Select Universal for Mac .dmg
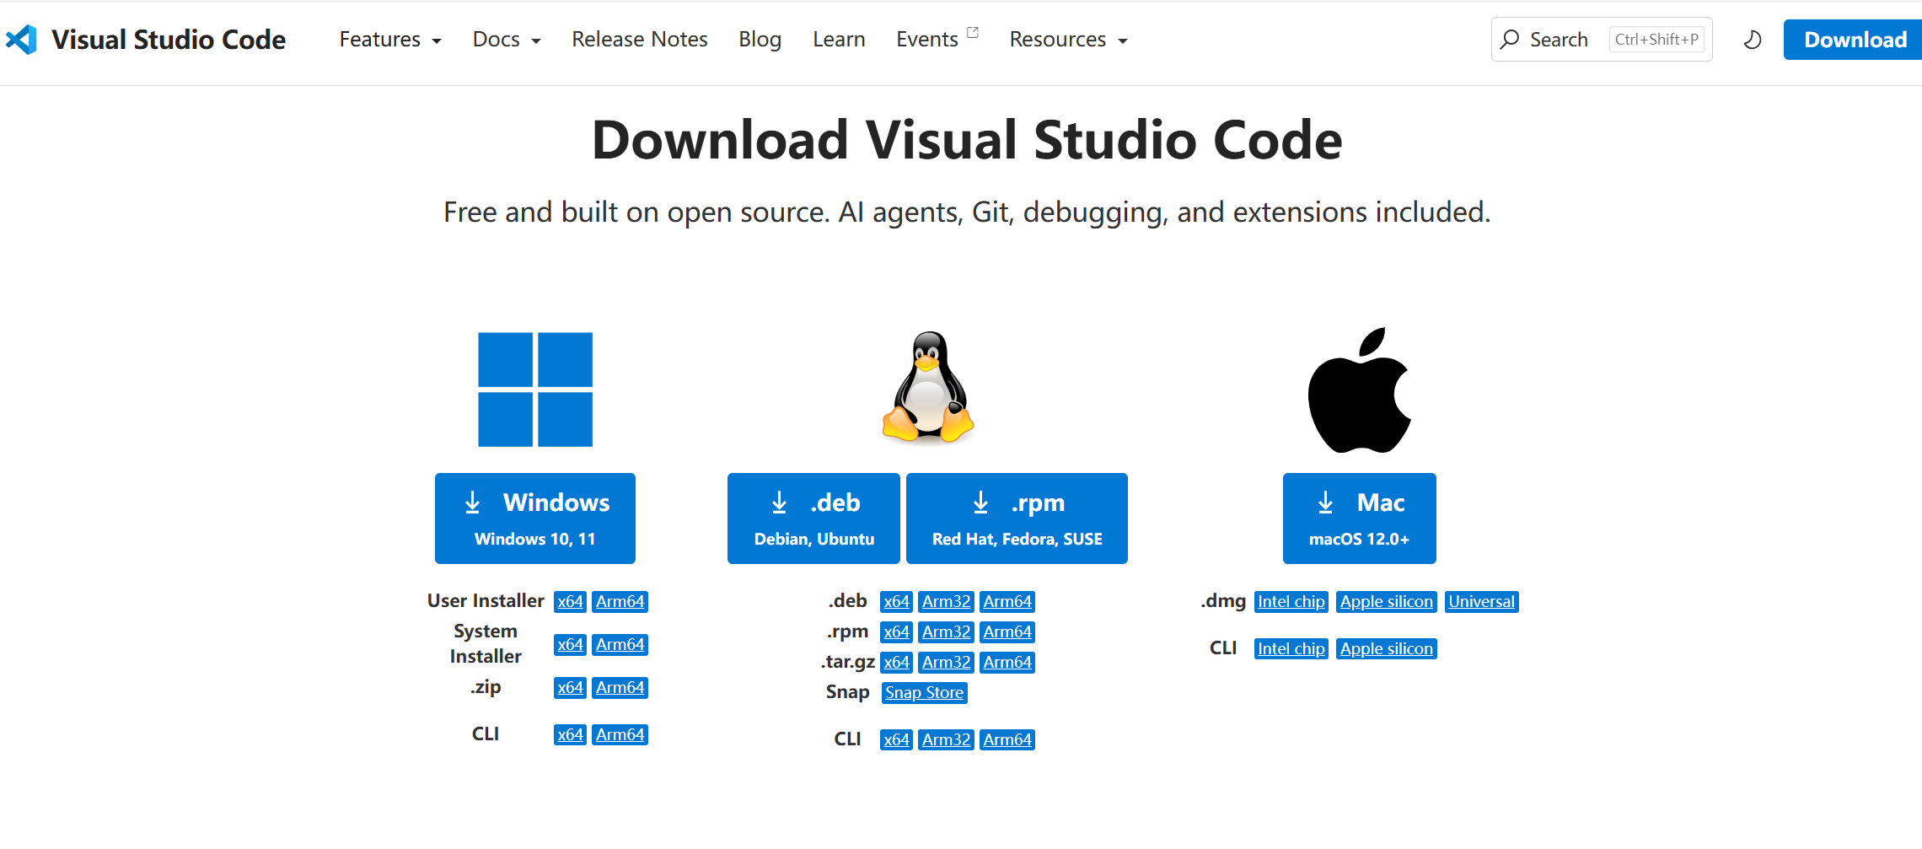This screenshot has width=1922, height=849. pyautogui.click(x=1482, y=602)
